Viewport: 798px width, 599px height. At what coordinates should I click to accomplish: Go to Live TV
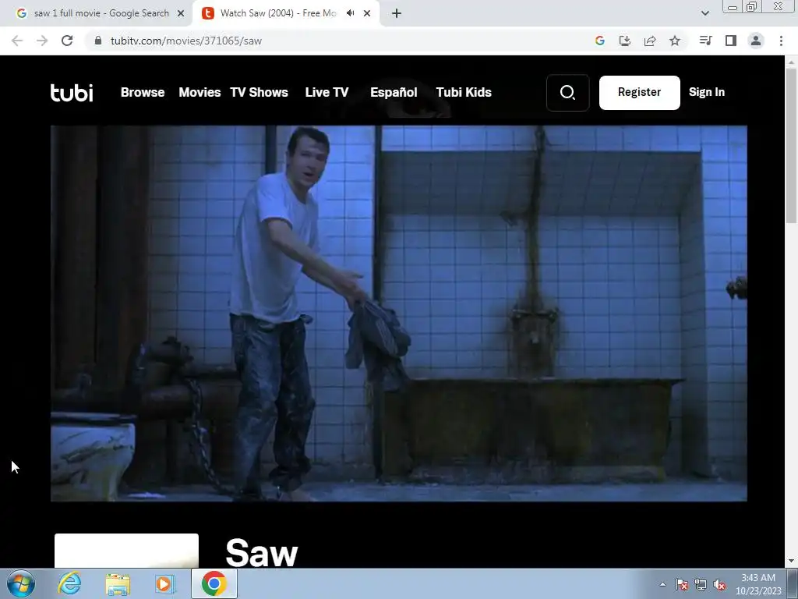click(x=327, y=92)
